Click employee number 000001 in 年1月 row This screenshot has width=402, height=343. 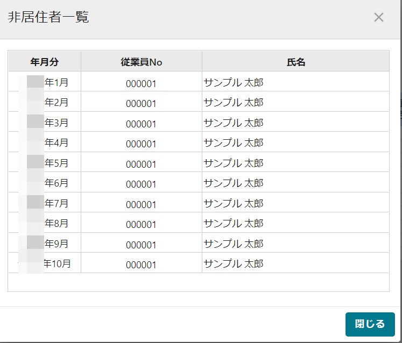coord(141,84)
